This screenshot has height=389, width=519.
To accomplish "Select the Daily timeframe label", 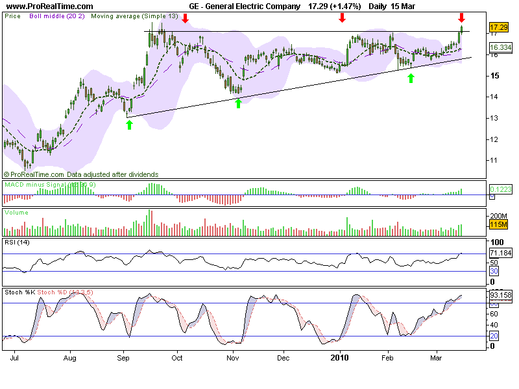I will click(x=378, y=6).
